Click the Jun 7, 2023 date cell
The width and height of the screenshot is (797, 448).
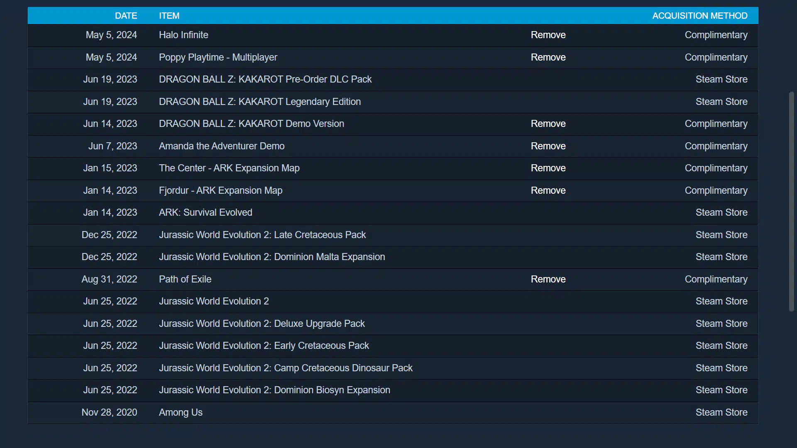112,146
